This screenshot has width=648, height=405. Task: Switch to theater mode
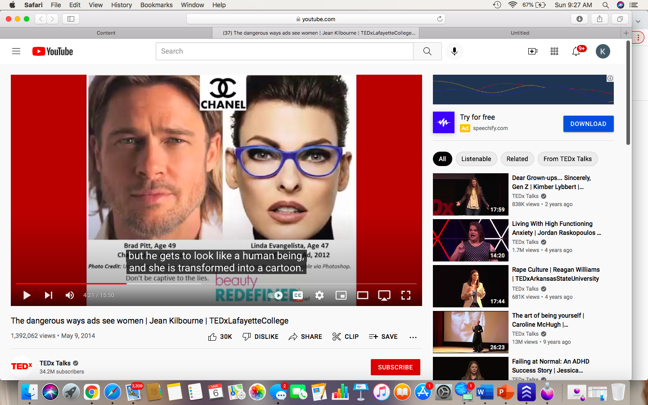point(363,295)
